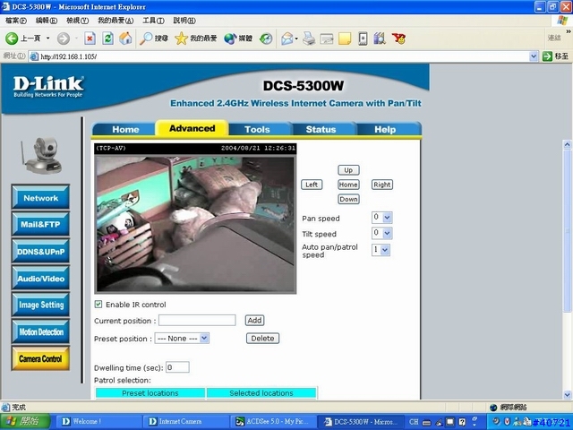573x430 pixels.
Task: Open the Image Setting sidebar button
Action: click(x=40, y=305)
